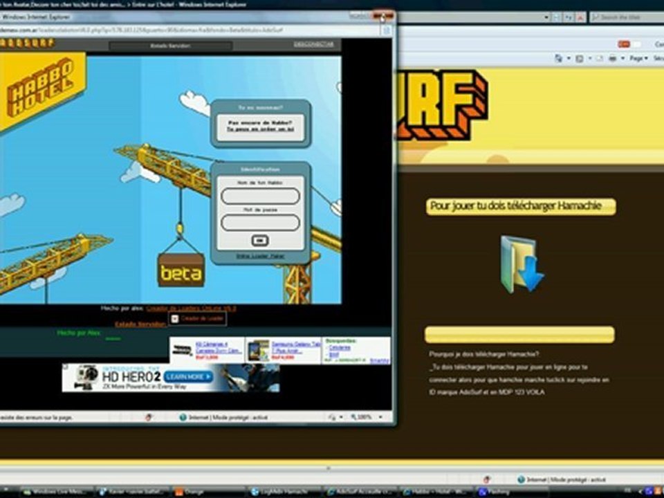Click the Samsung Galaxy Tab ad link
This screenshot has width=664, height=498.
[296, 348]
